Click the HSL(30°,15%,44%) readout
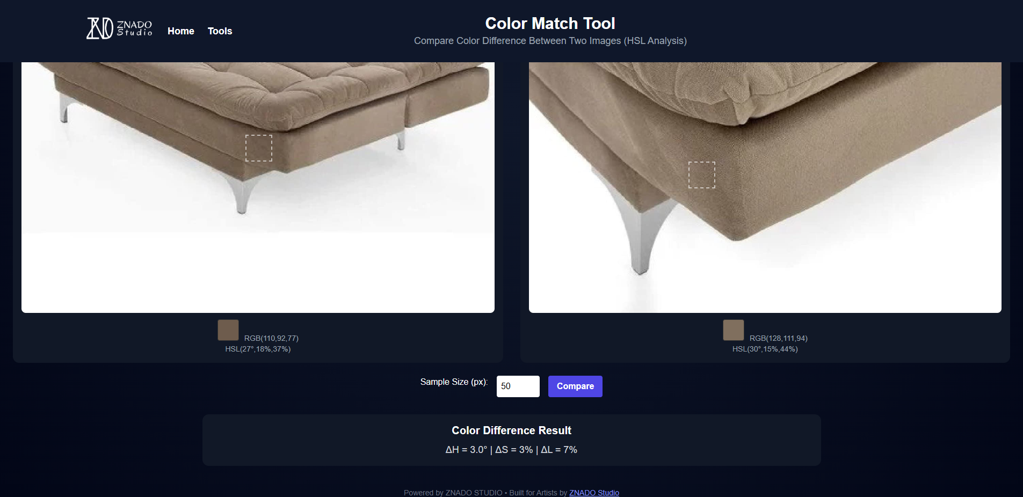This screenshot has height=497, width=1023. click(765, 349)
